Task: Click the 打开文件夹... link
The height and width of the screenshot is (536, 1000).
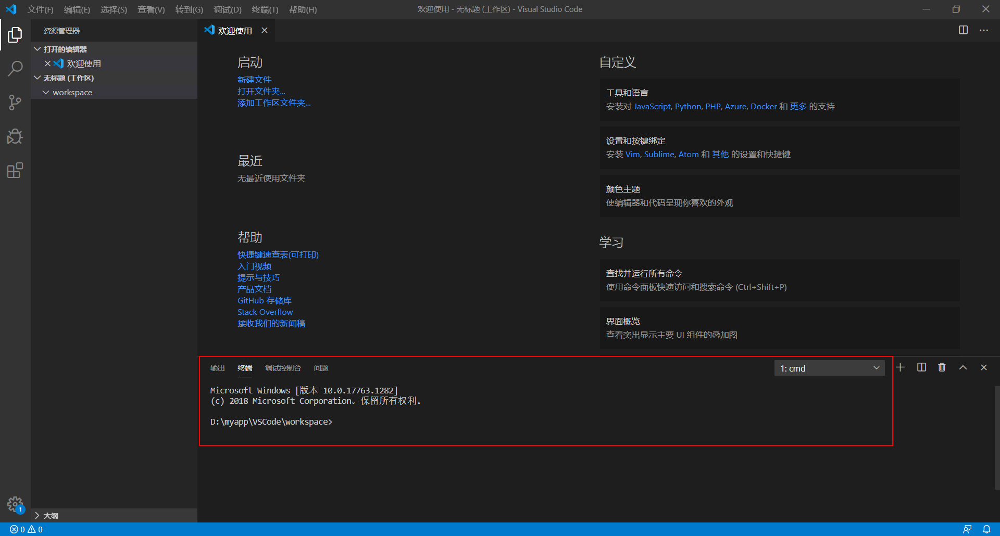Action: (261, 91)
